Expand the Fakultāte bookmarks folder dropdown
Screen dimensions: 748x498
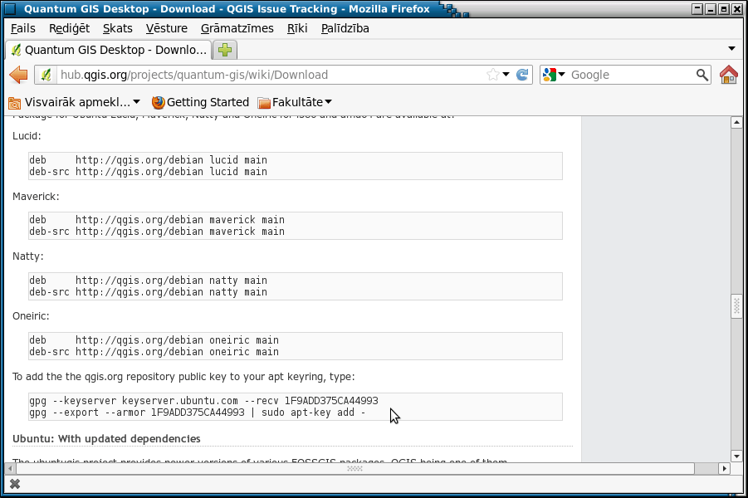[328, 102]
